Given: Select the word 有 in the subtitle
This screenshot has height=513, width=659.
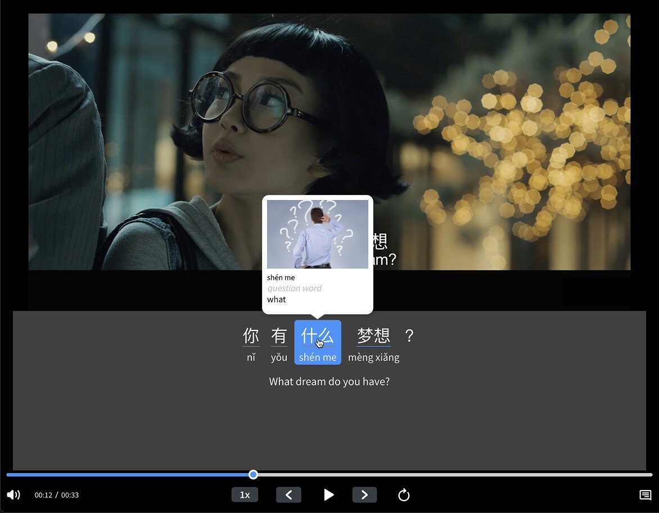Looking at the screenshot, I should 279,335.
